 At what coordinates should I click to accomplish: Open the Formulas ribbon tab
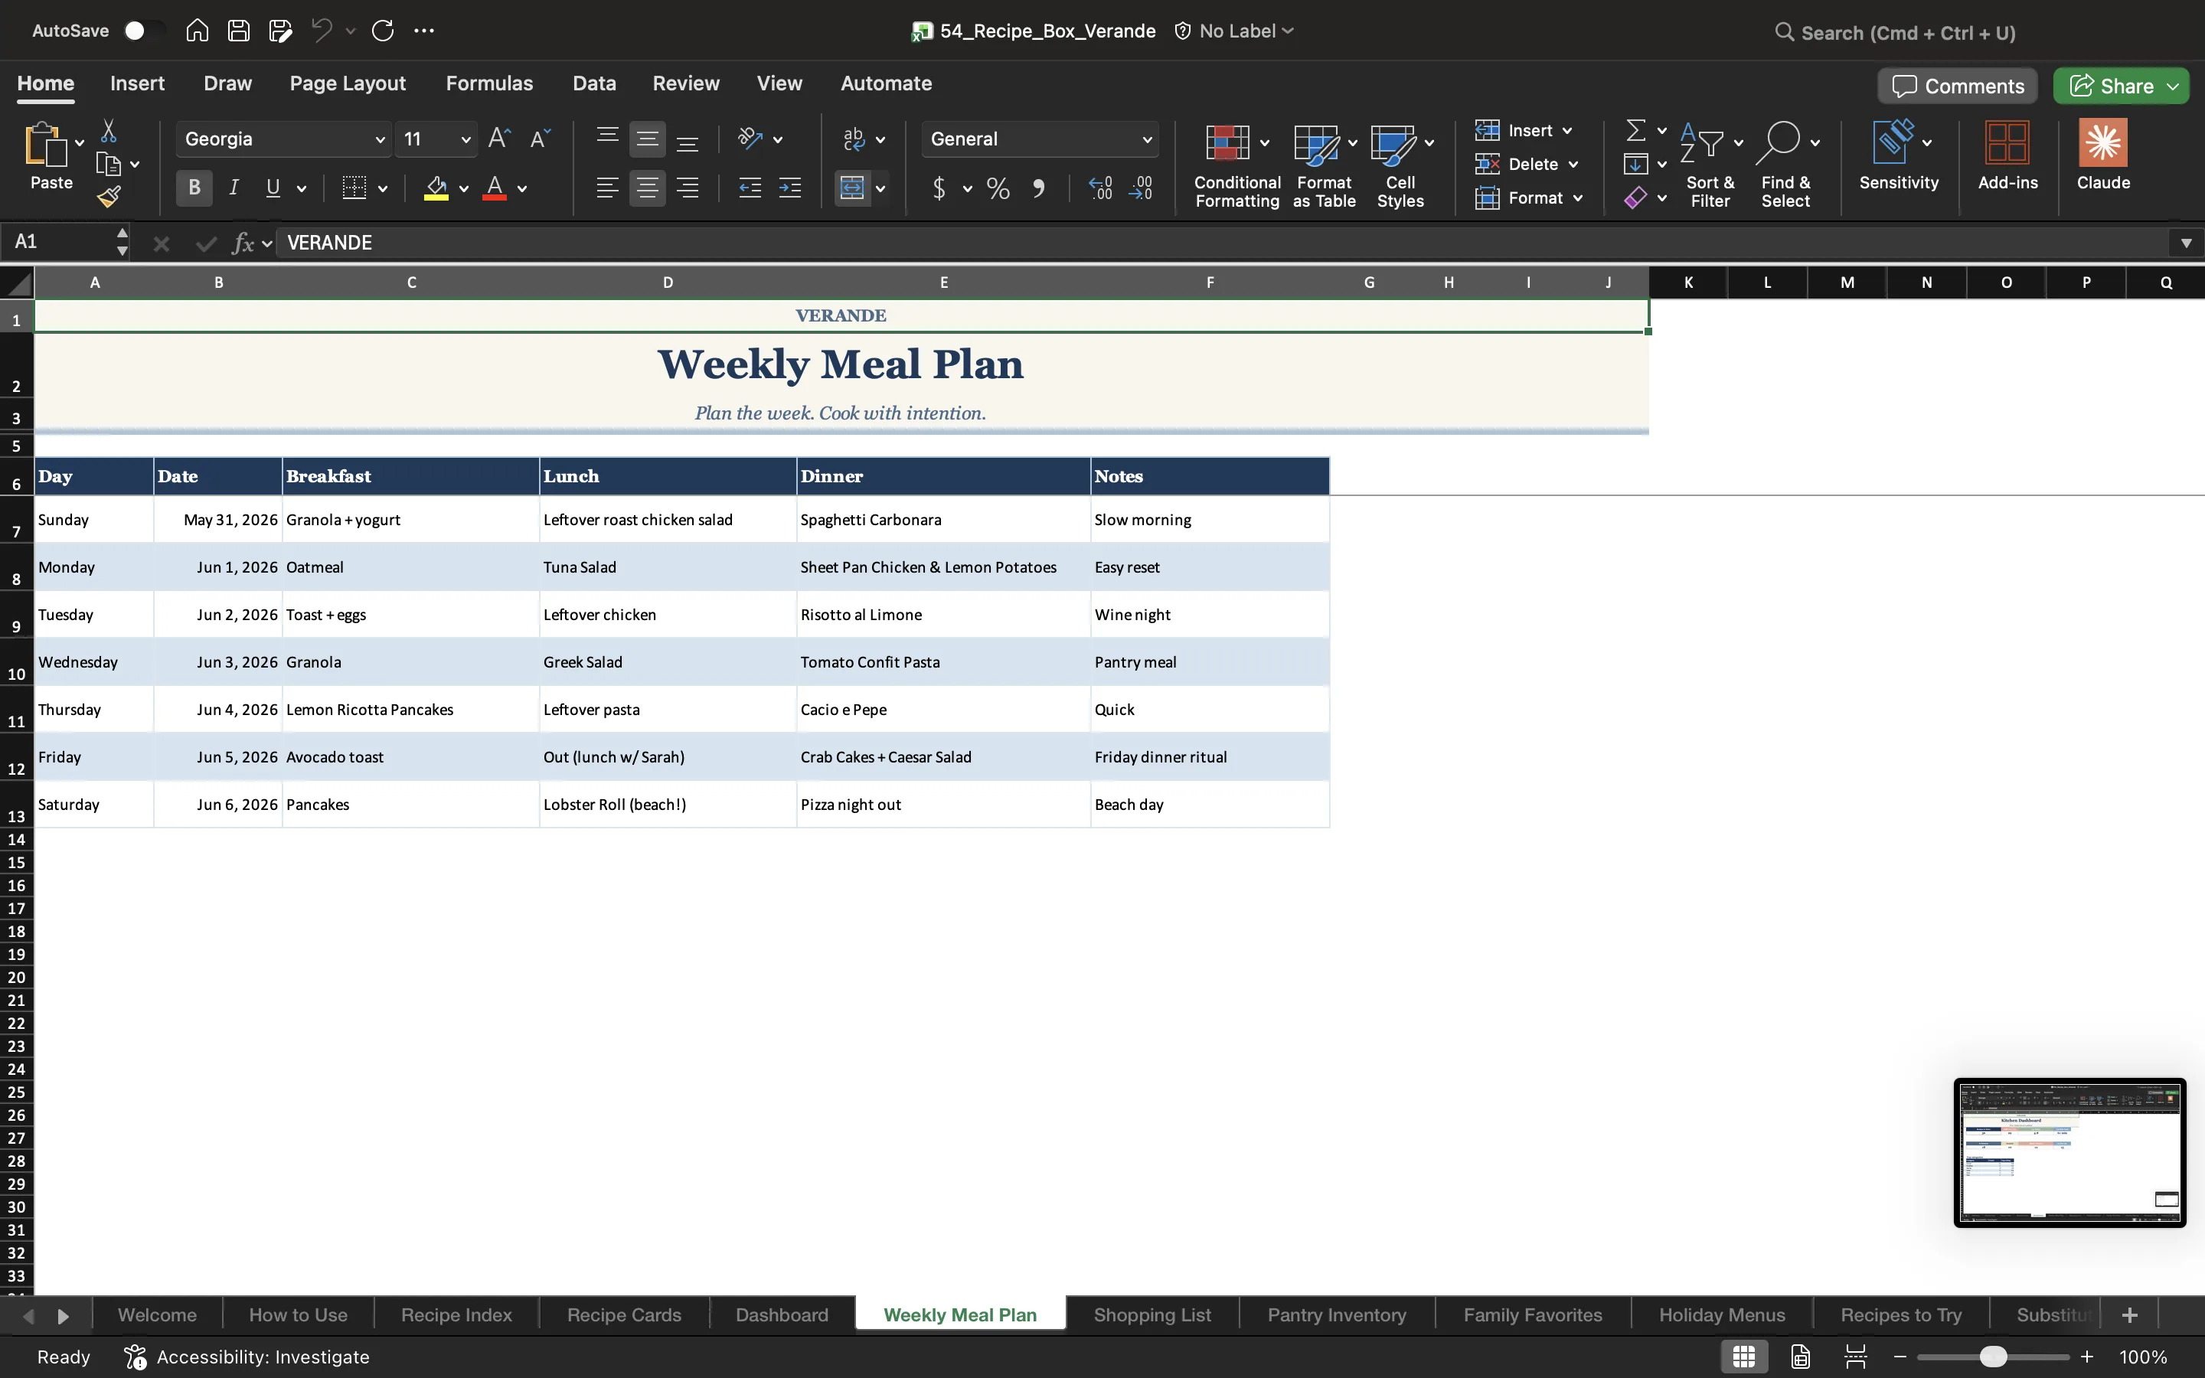(489, 84)
